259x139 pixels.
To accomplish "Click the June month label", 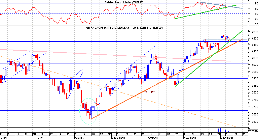I will (4, 138).
